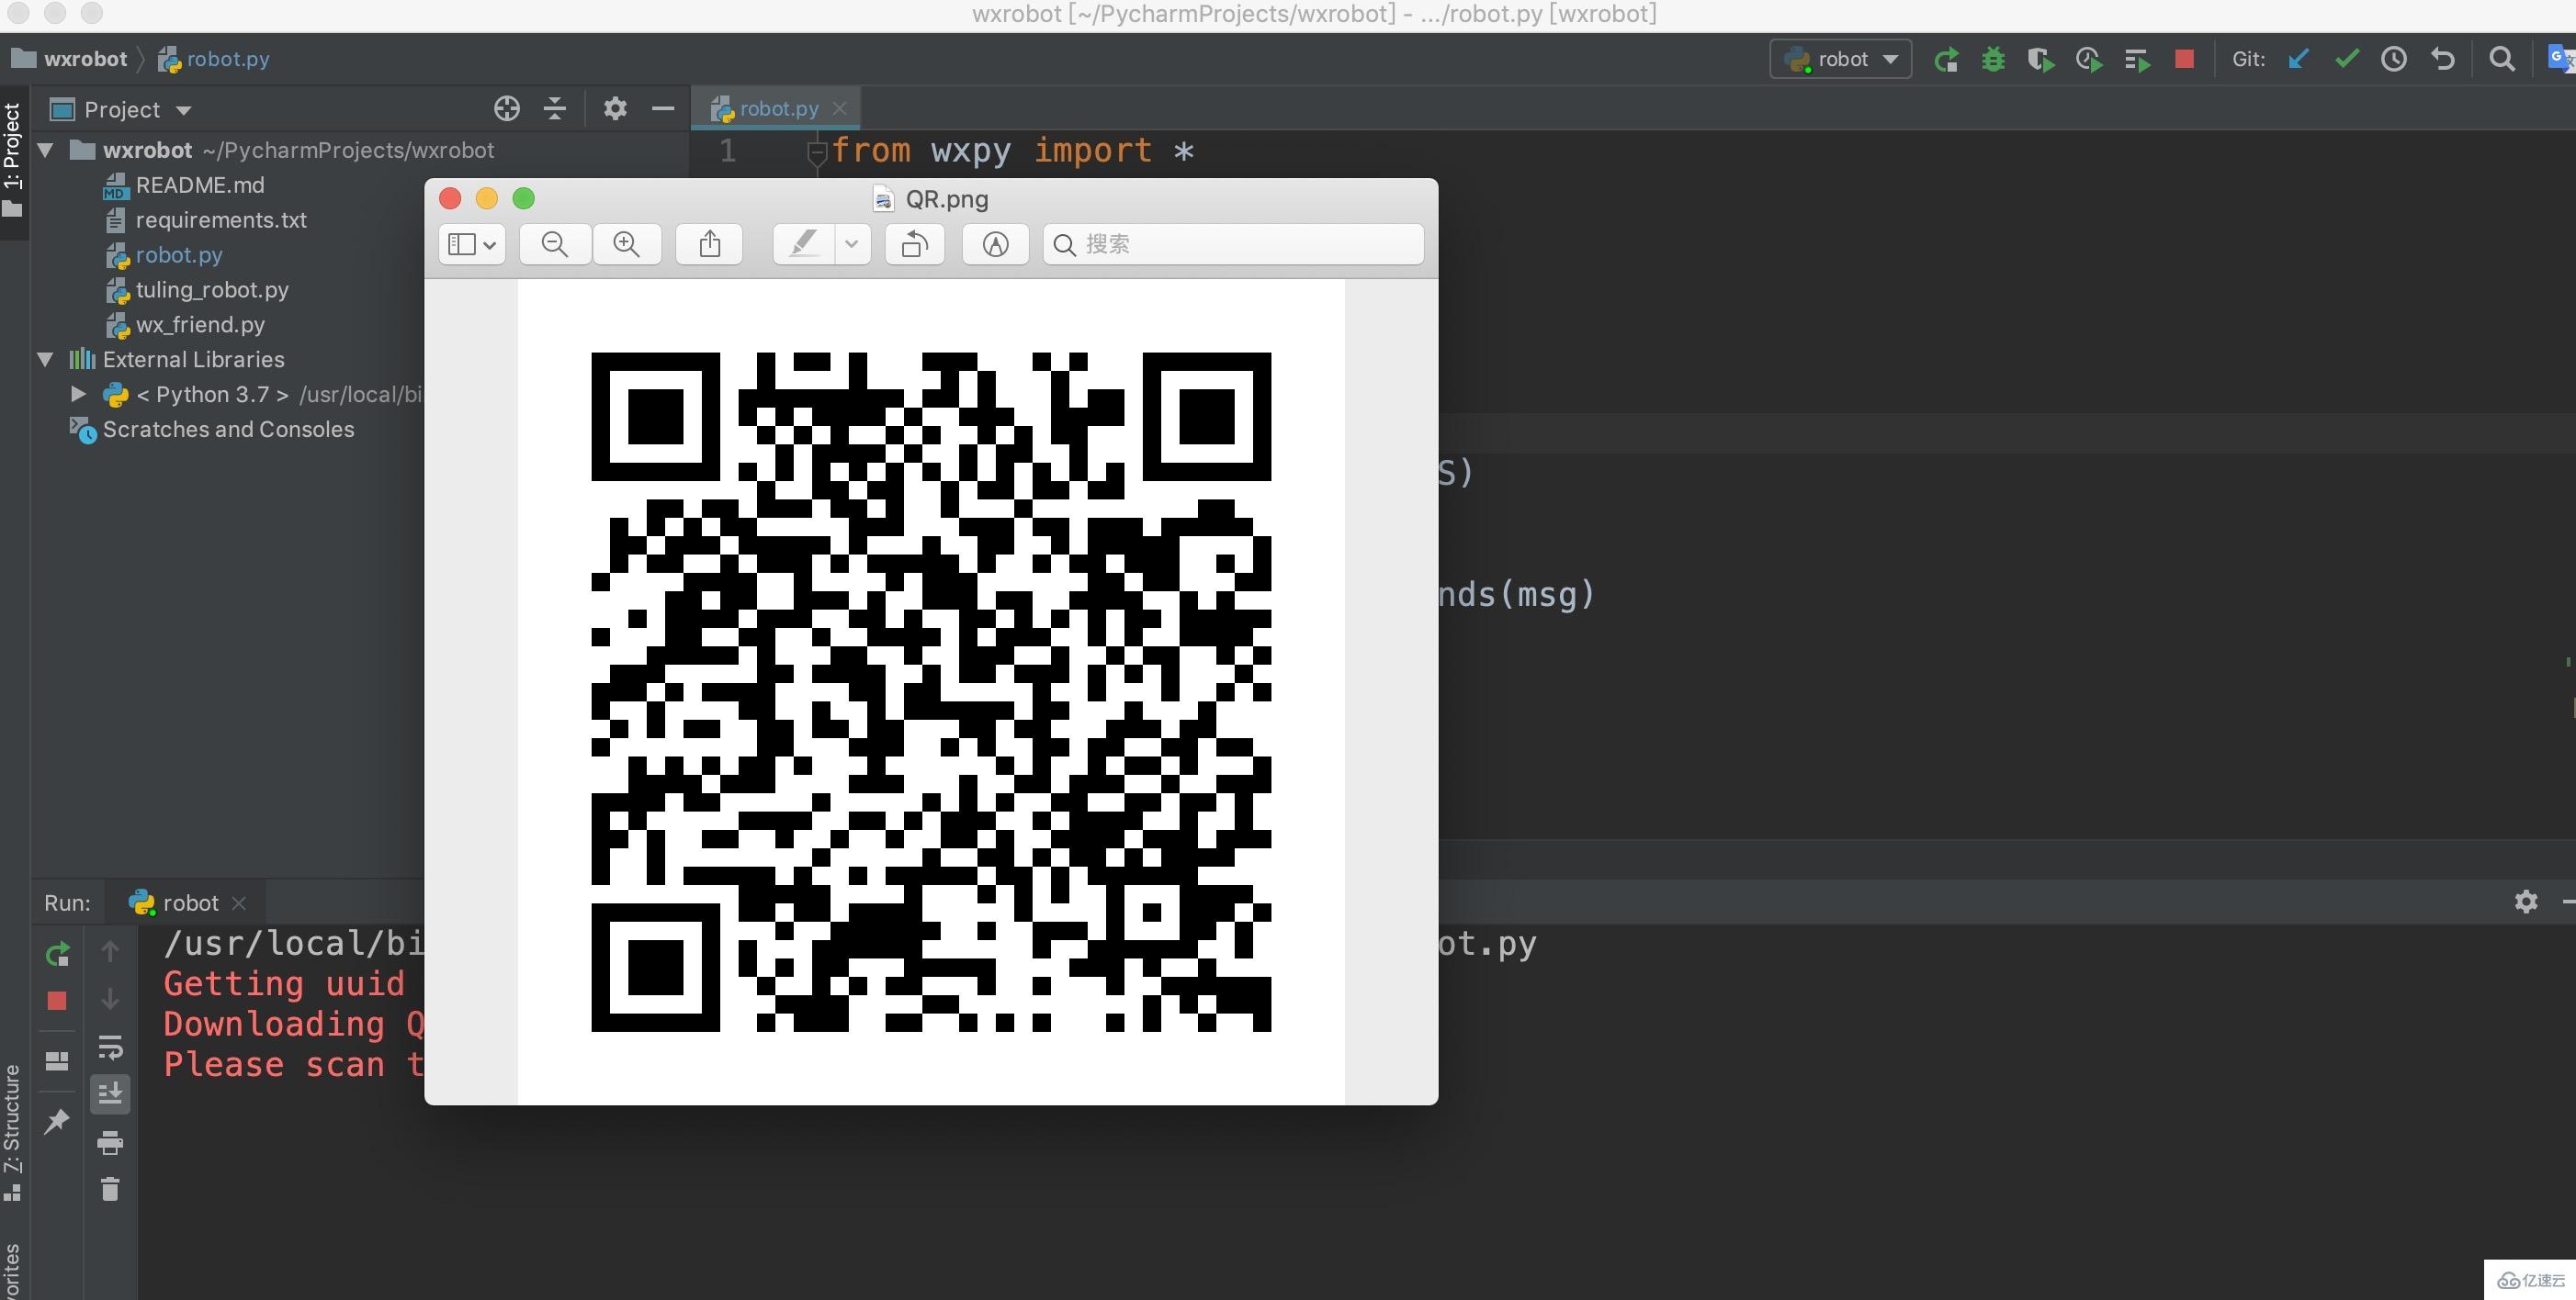Collapse the wxrobot project folder
This screenshot has height=1300, width=2576.
coord(45,151)
